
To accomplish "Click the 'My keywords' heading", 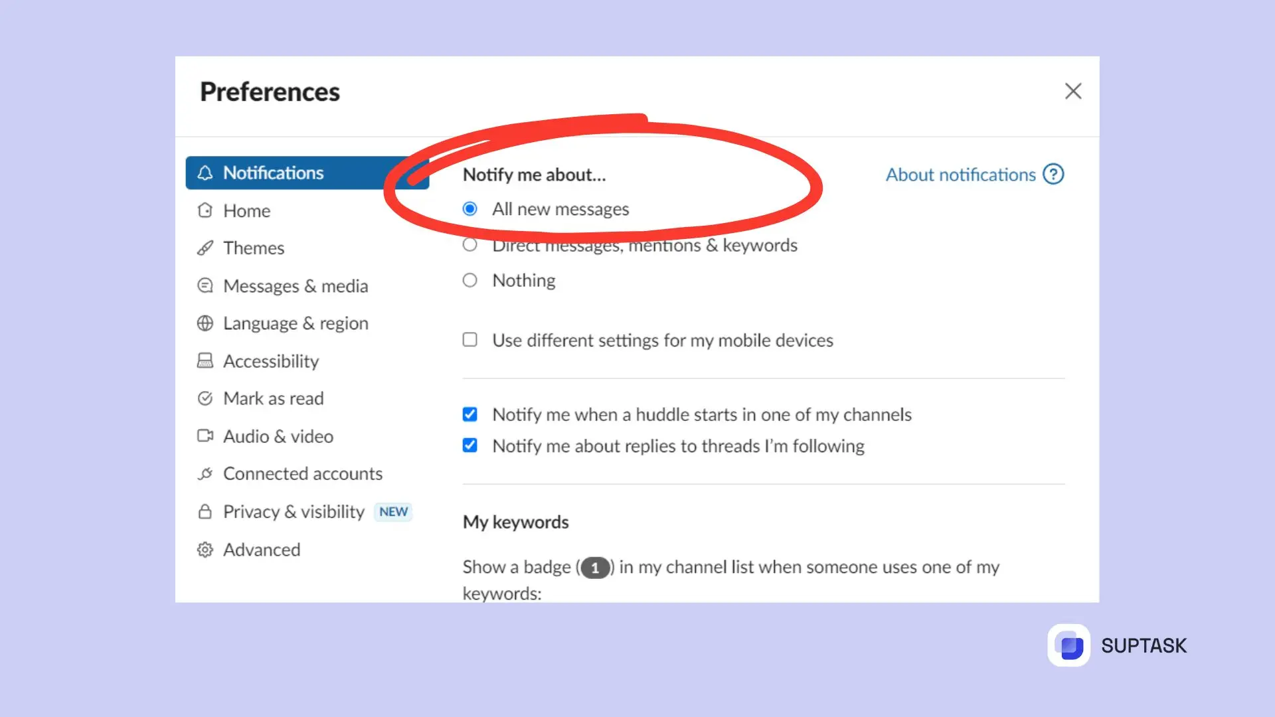I will (x=516, y=522).
